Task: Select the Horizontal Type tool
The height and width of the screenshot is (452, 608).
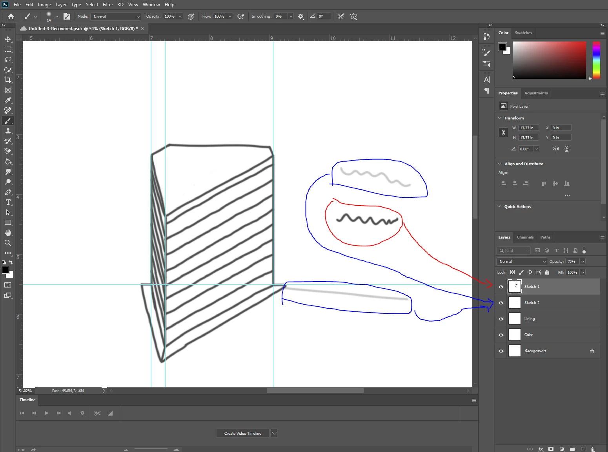Action: click(8, 202)
